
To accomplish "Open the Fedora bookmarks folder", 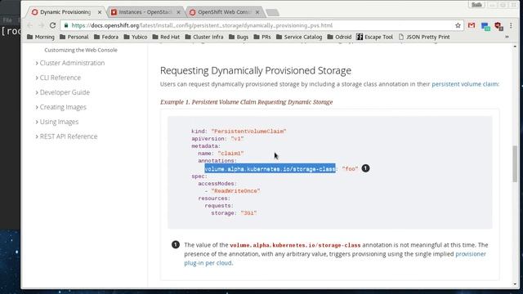I will pyautogui.click(x=106, y=37).
